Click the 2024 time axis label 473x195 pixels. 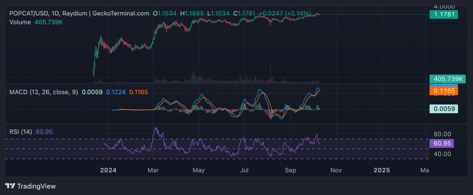pyautogui.click(x=108, y=170)
